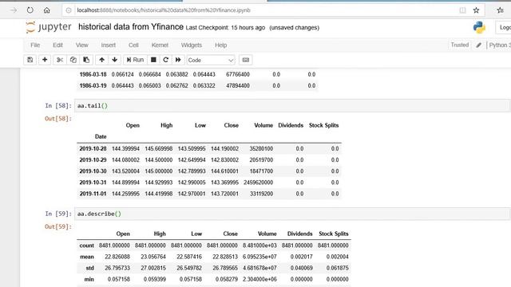Image resolution: width=511 pixels, height=287 pixels.
Task: Open the reading view icon in the address bar
Action: 462,10
